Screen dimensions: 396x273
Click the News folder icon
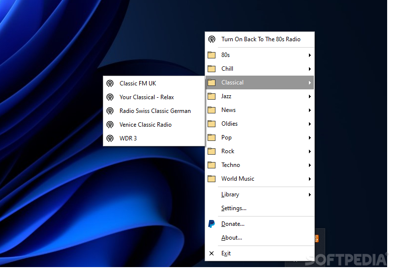tap(212, 110)
